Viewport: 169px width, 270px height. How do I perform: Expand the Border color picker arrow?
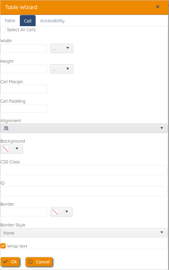(x=67, y=212)
